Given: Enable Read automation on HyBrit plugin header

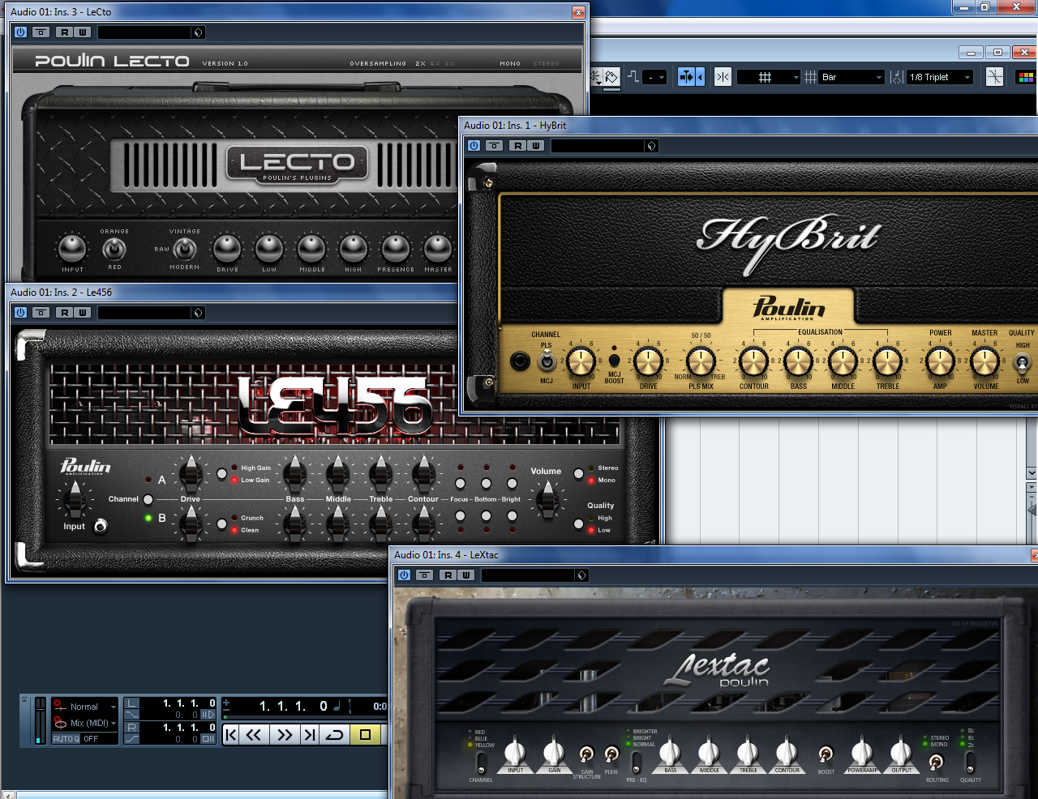Looking at the screenshot, I should (x=517, y=146).
